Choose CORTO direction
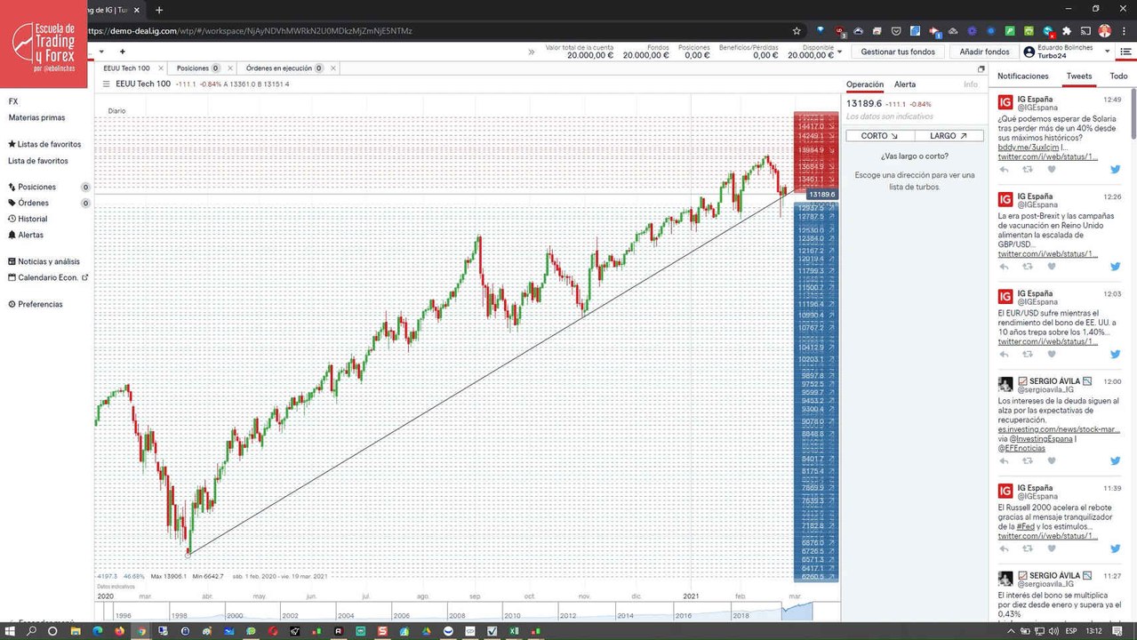 (x=880, y=136)
